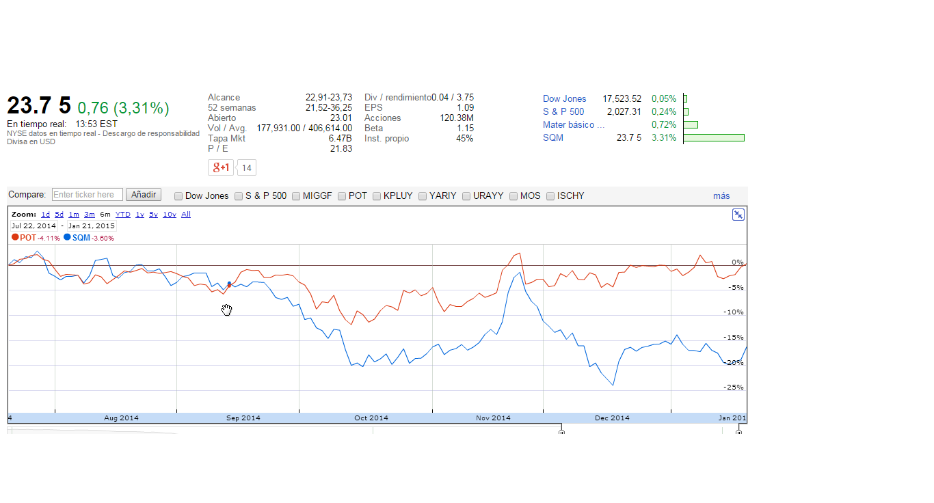Click the Abierto value 23.01
Image resolution: width=934 pixels, height=503 pixels.
tap(341, 118)
